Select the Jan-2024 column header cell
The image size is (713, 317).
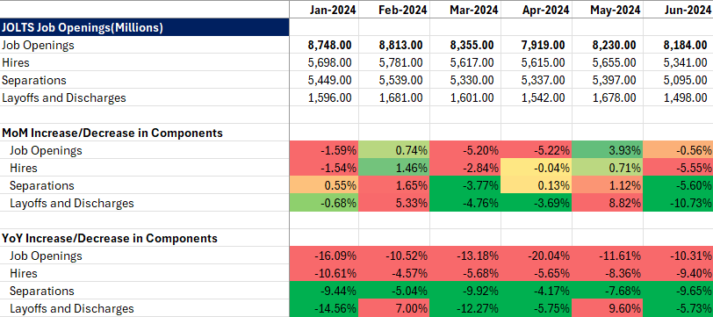[x=324, y=10]
